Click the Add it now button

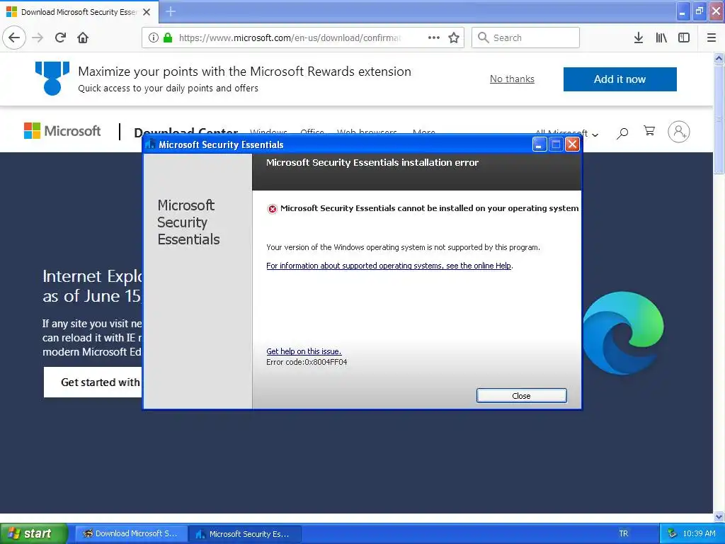pyautogui.click(x=620, y=79)
